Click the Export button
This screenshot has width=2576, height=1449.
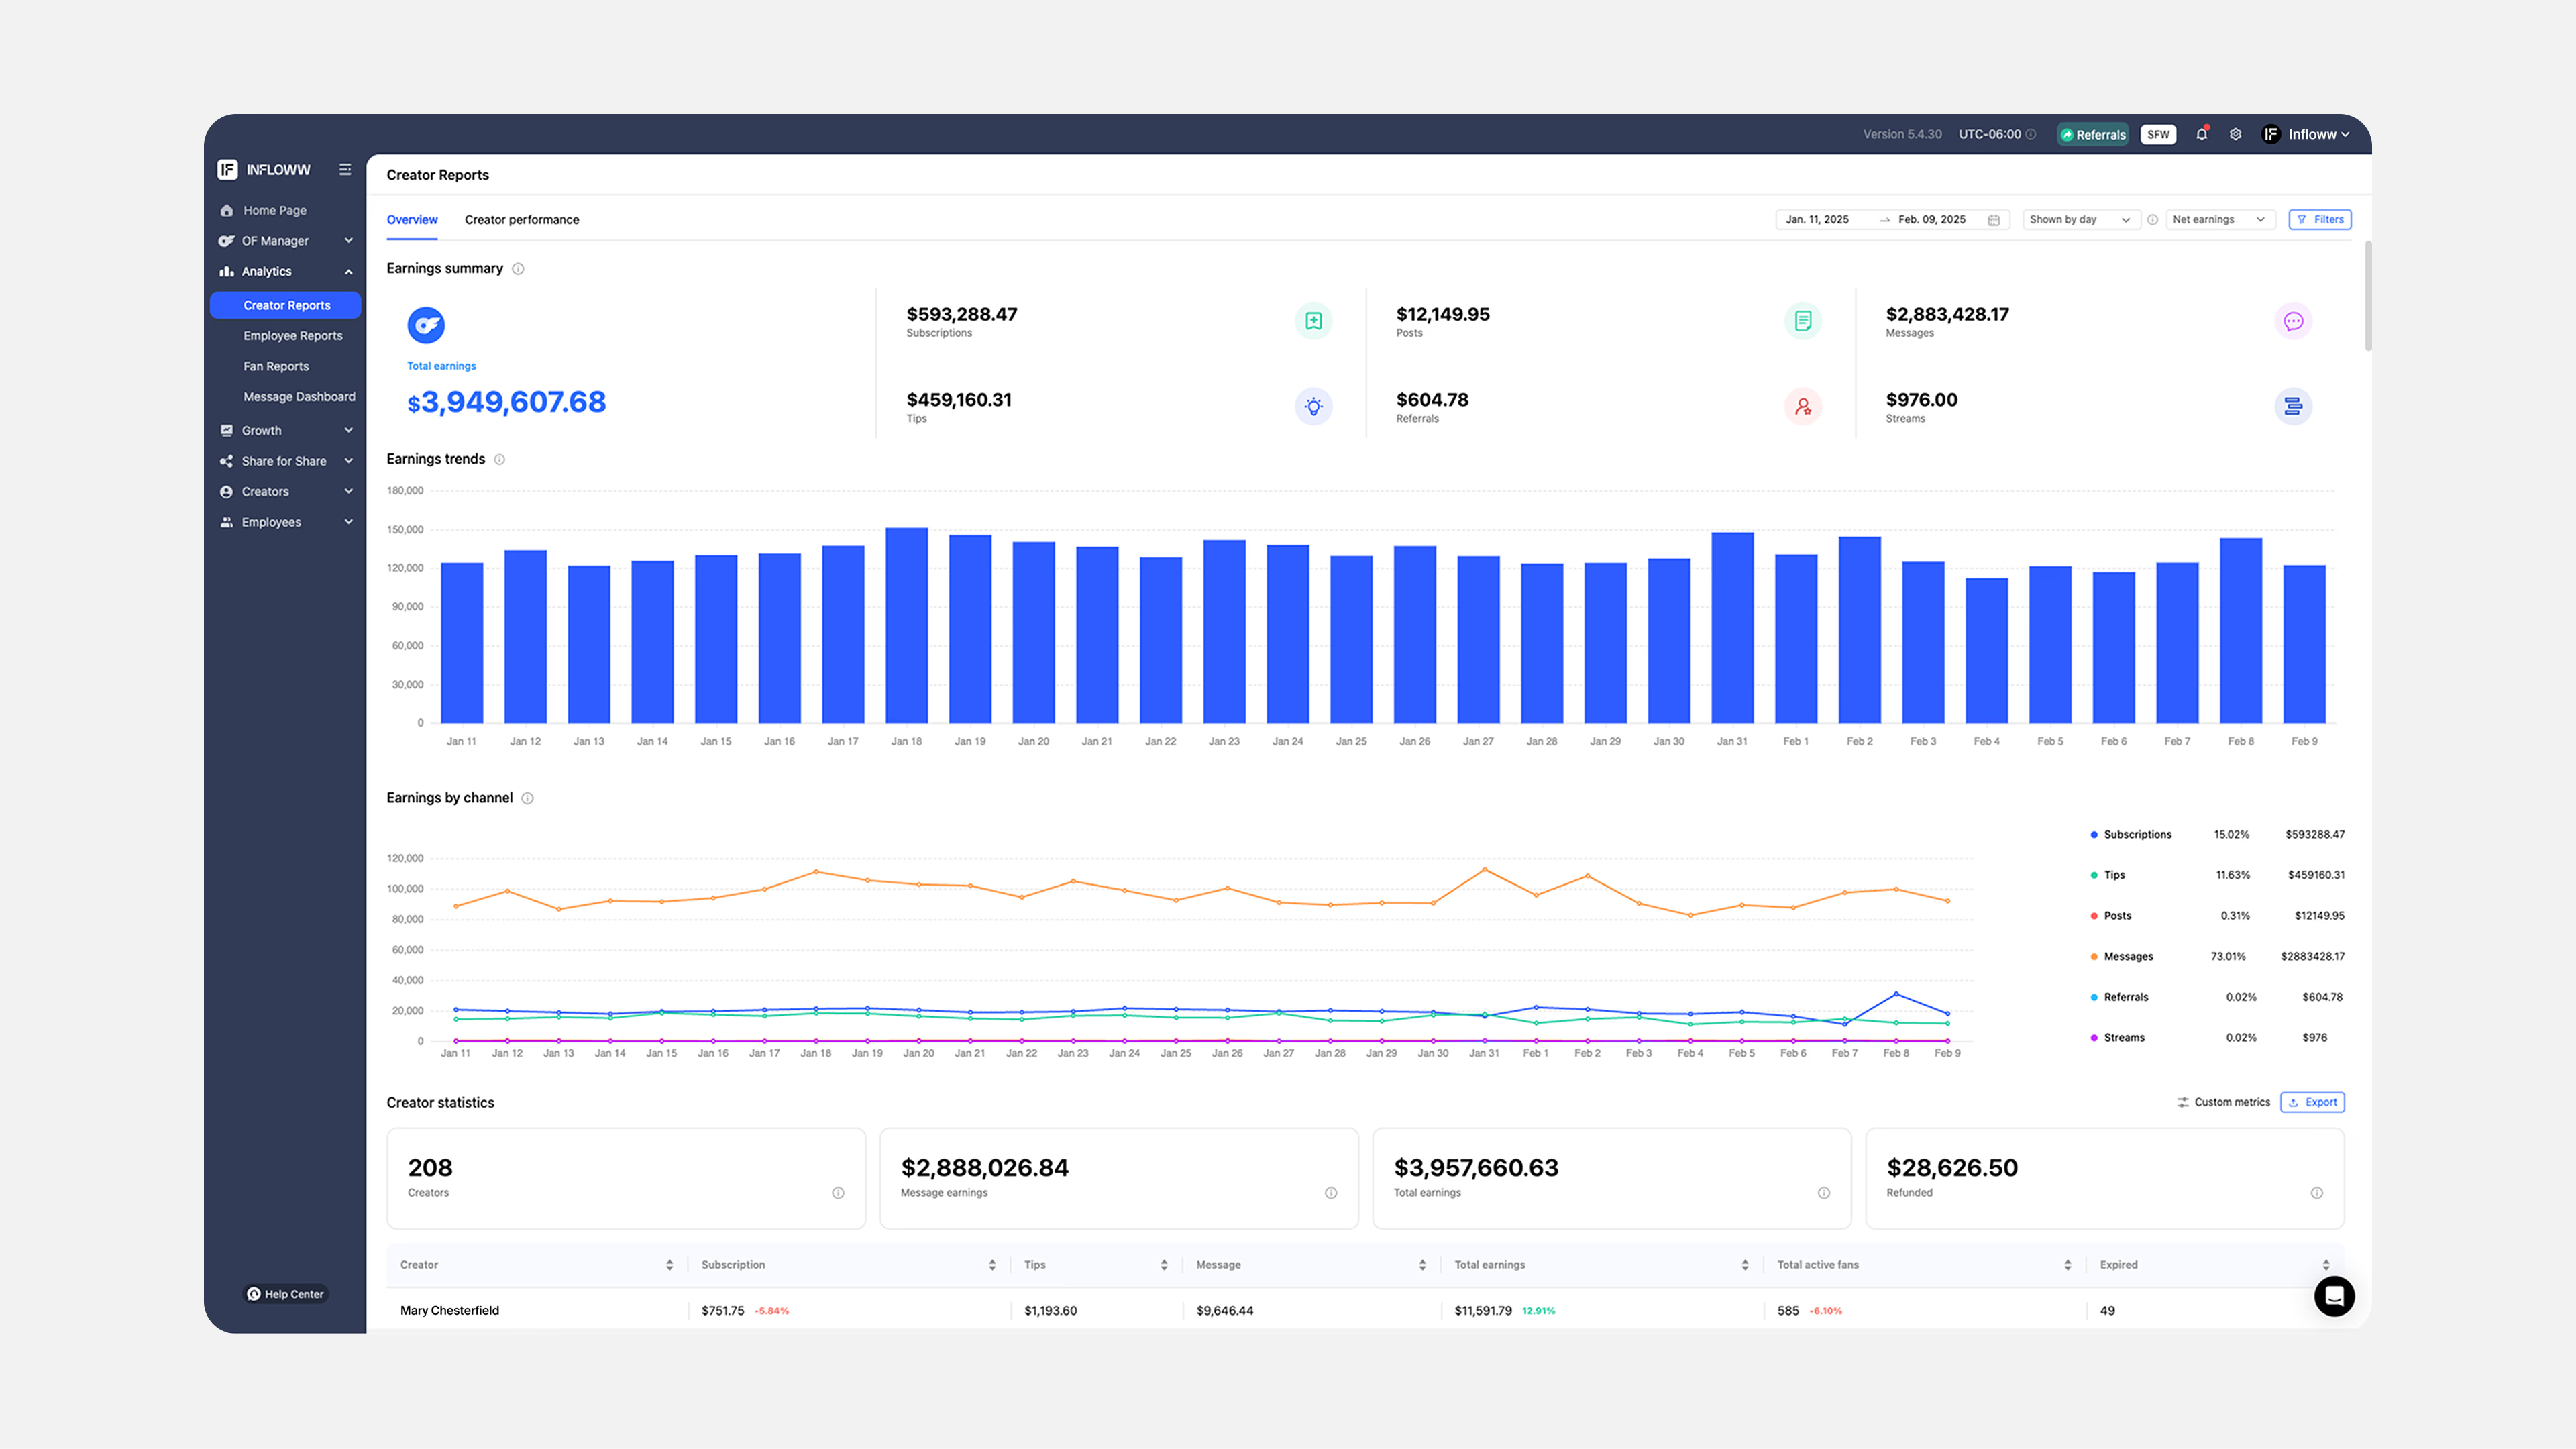click(x=2312, y=1102)
